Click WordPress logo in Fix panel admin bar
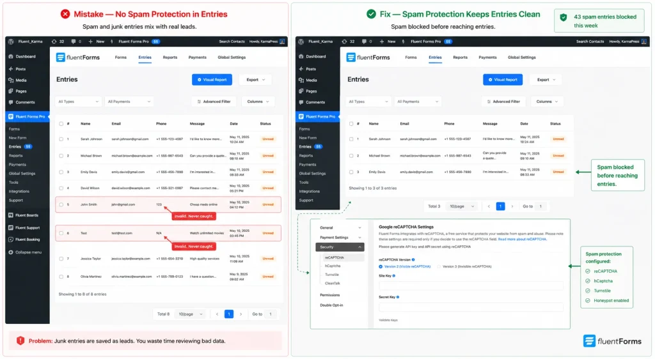 point(301,42)
